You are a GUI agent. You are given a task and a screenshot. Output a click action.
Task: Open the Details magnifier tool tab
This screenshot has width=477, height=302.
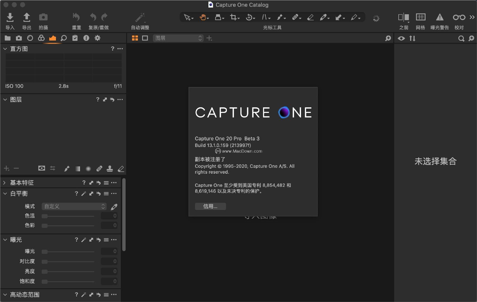[x=64, y=38]
